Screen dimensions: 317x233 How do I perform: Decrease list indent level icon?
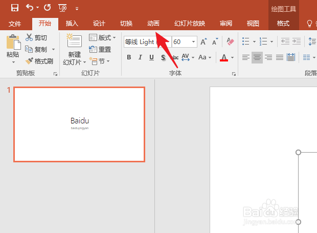(285, 41)
